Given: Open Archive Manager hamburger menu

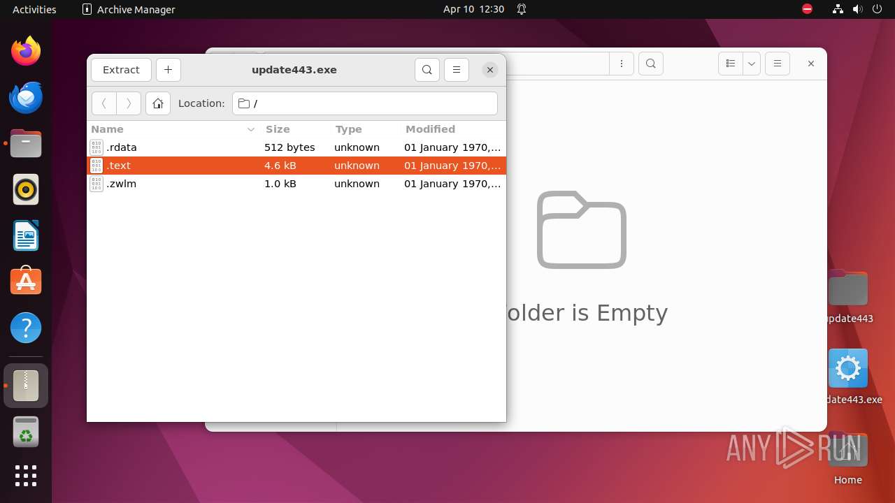Looking at the screenshot, I should (457, 70).
